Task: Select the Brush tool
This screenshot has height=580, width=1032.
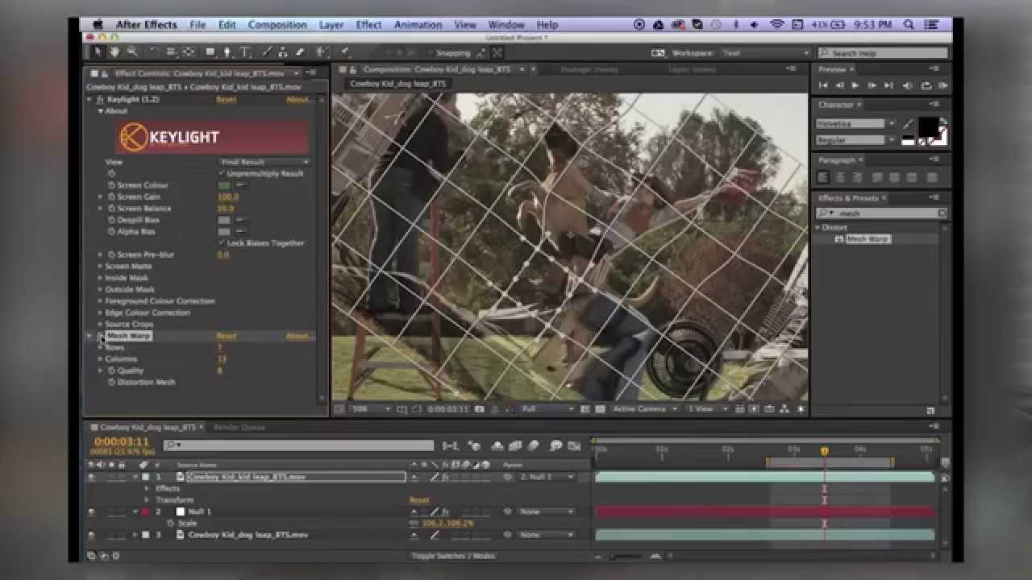Action: [268, 52]
